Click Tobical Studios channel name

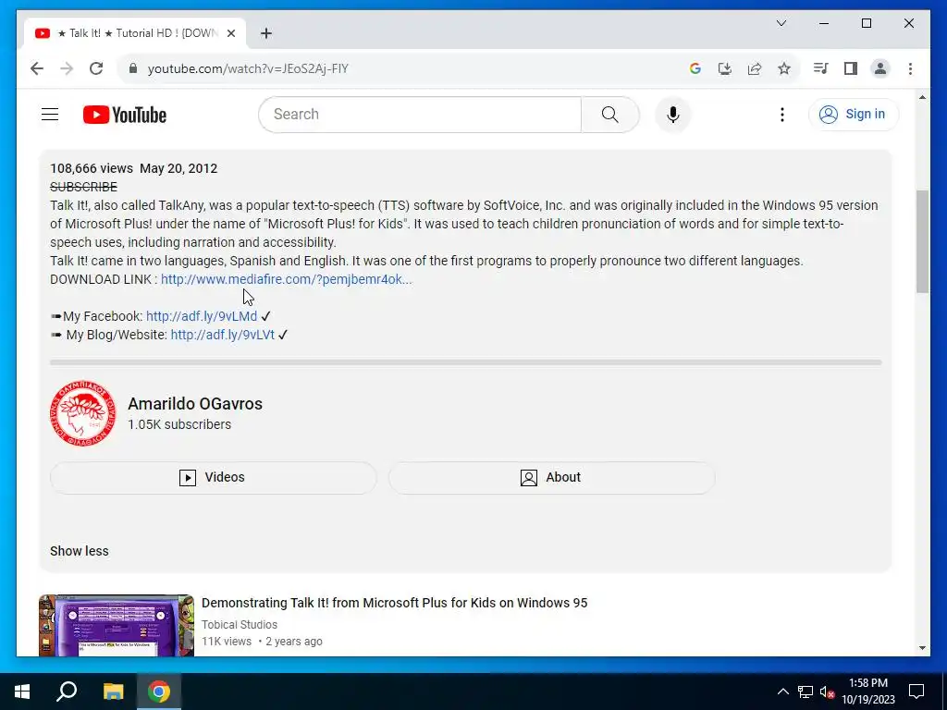pyautogui.click(x=240, y=624)
